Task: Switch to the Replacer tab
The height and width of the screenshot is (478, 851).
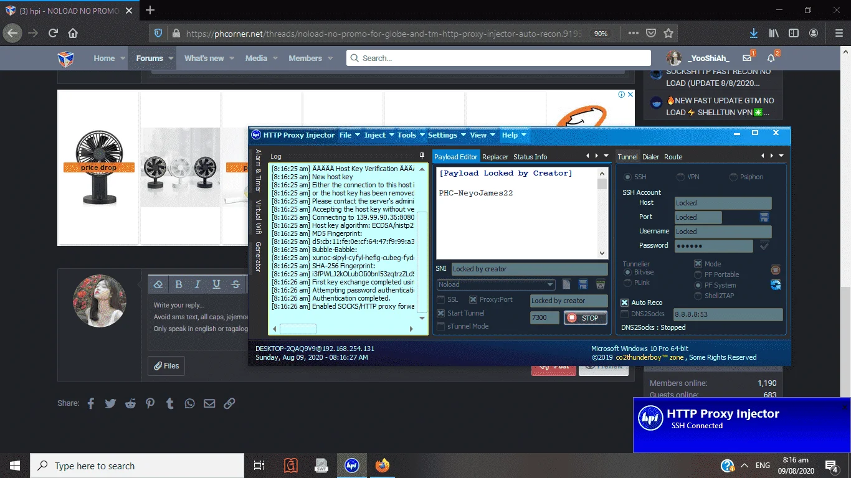Action: coord(495,157)
